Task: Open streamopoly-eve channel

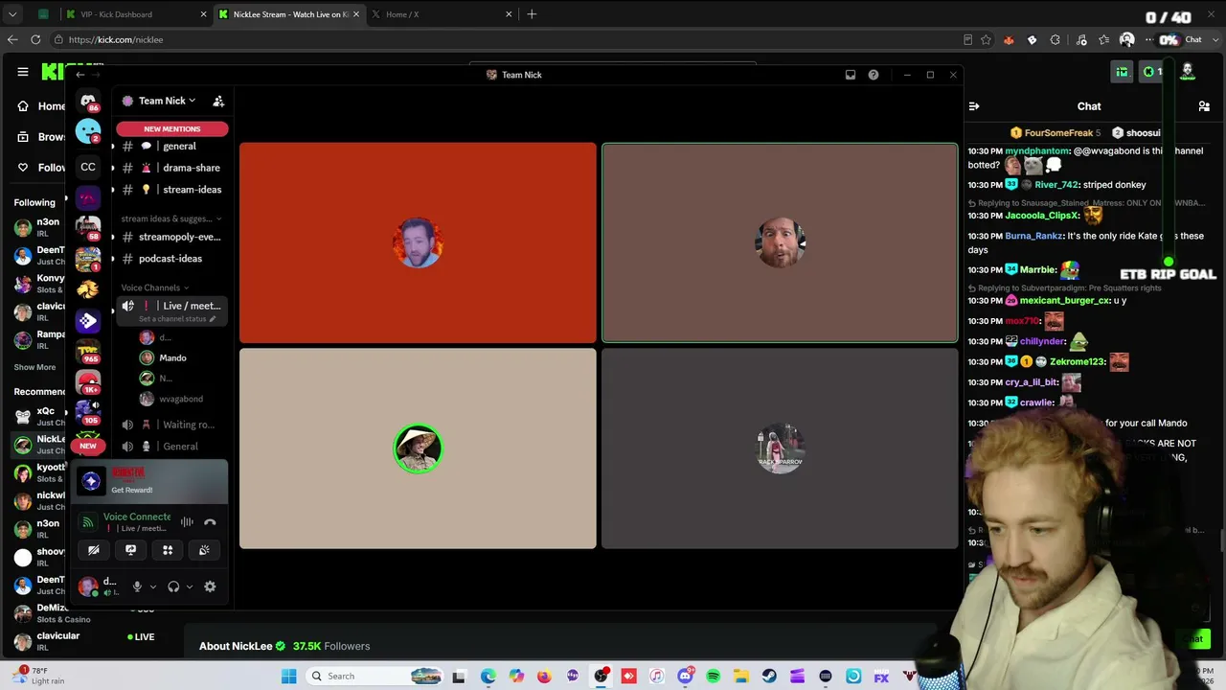Action: coord(170,237)
